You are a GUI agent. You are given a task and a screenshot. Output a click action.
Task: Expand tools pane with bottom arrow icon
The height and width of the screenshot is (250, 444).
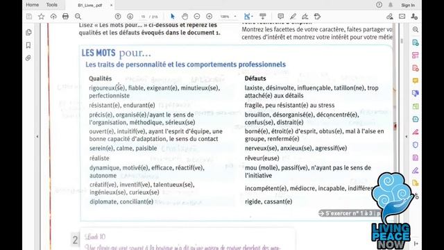(416, 244)
